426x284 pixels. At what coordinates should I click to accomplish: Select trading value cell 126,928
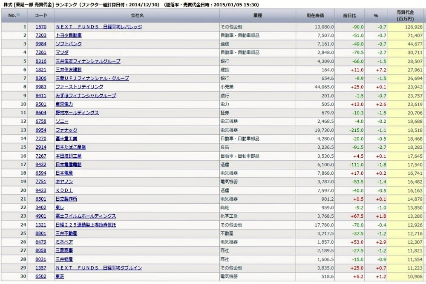[x=406, y=27]
